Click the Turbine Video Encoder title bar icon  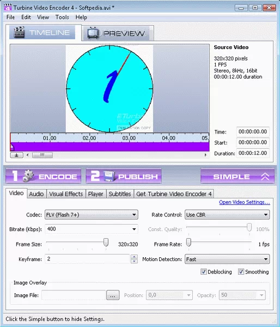[x=8, y=8]
